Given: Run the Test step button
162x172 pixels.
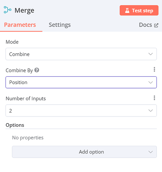Looking at the screenshot, I should pyautogui.click(x=139, y=10).
